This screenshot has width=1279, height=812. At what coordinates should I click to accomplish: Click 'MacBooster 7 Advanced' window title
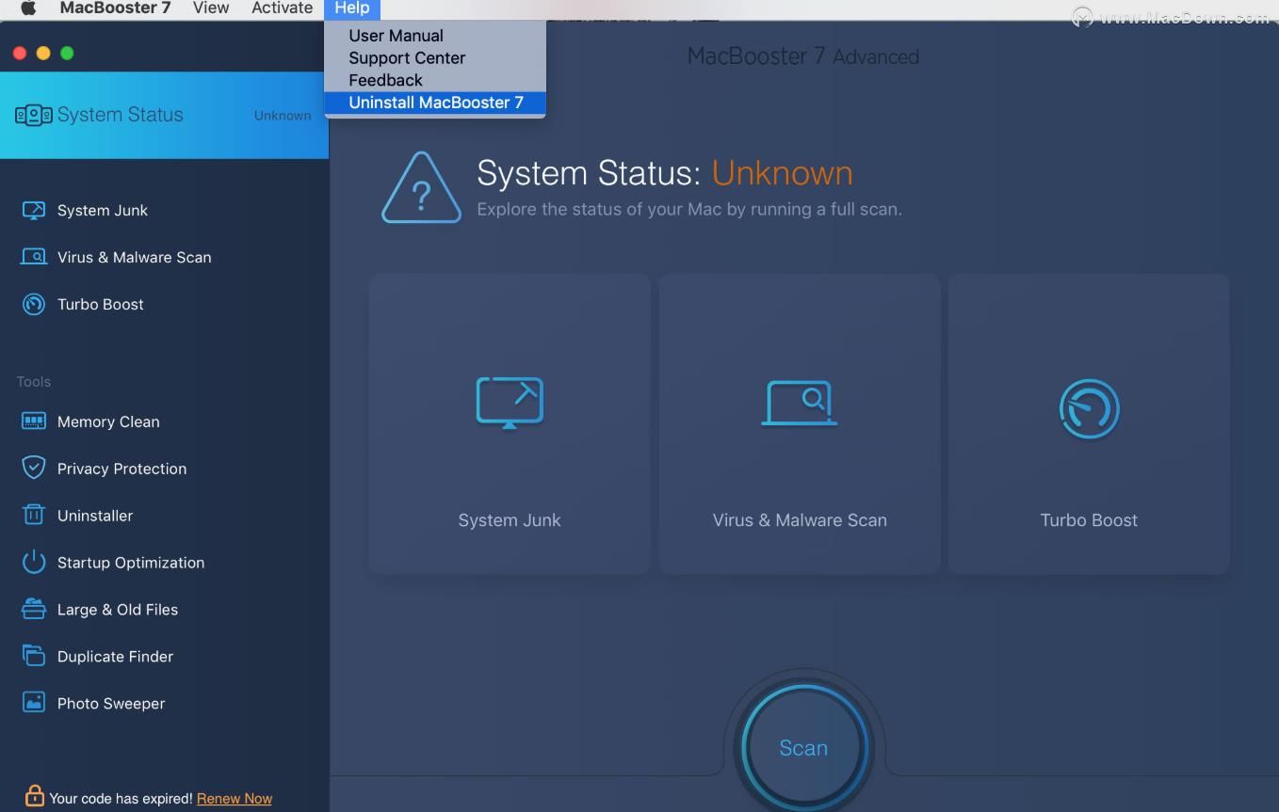[x=803, y=56]
